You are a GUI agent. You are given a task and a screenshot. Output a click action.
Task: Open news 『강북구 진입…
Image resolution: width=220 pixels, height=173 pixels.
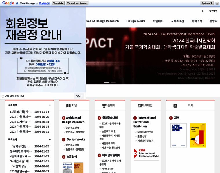tap(20, 146)
